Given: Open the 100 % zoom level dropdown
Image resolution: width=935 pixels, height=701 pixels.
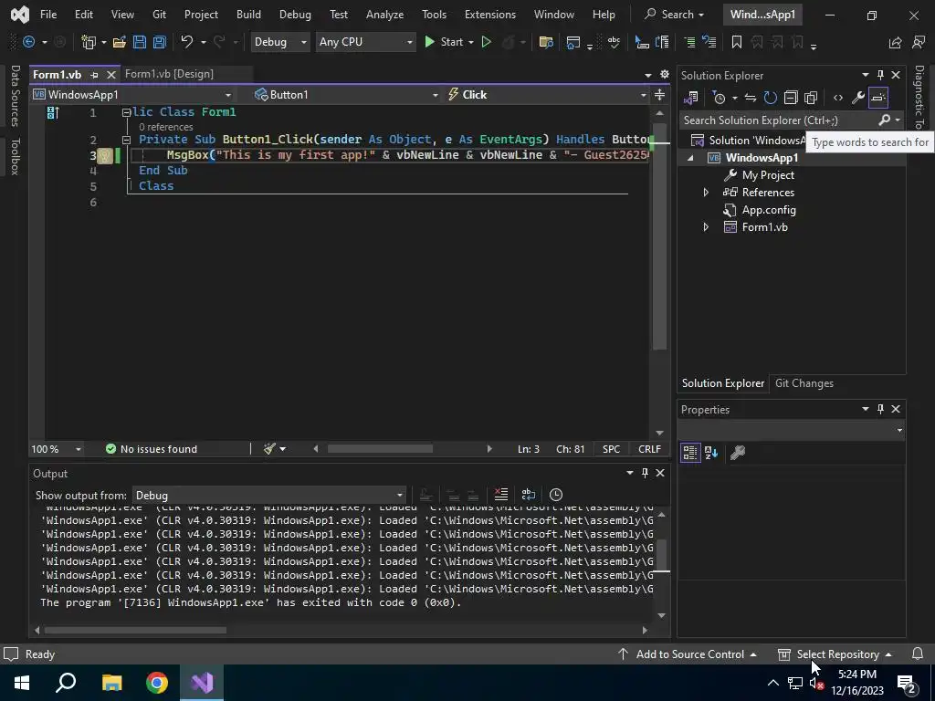Looking at the screenshot, I should pyautogui.click(x=56, y=449).
